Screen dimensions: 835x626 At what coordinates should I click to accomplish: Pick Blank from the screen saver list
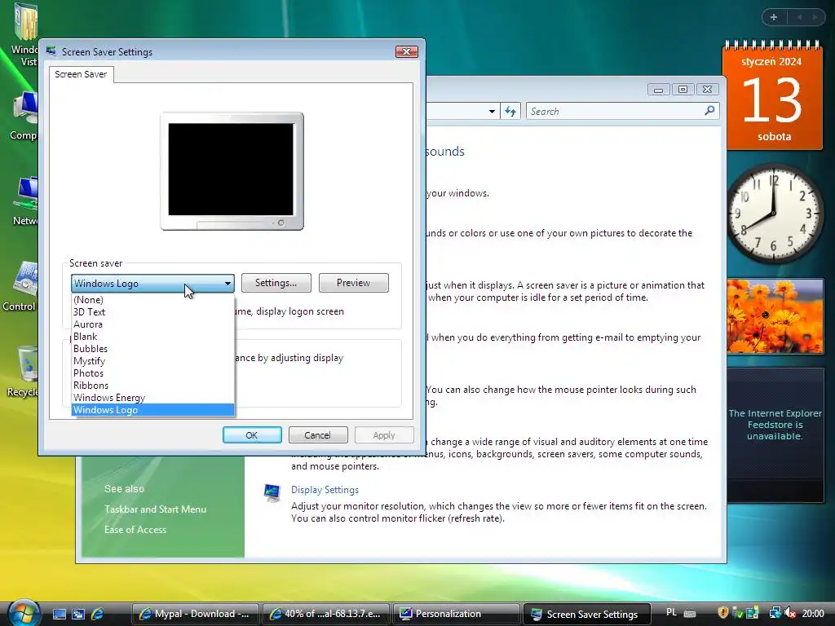pyautogui.click(x=152, y=337)
